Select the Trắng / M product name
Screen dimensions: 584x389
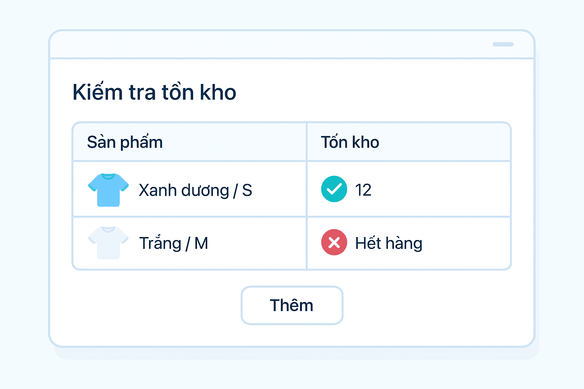coord(173,243)
